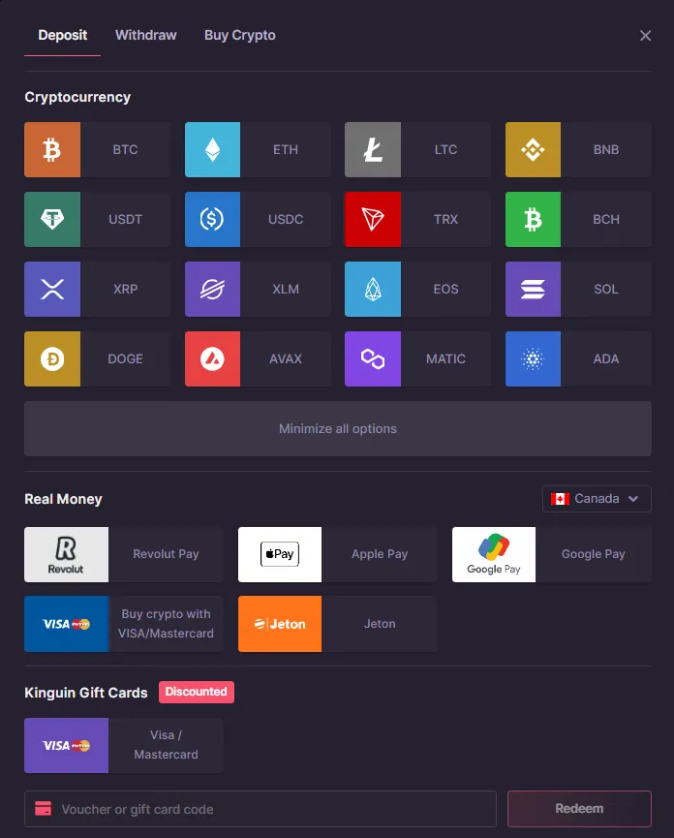Screen dimensions: 674x838
Task: Click the Cryptocurrency heading
Action: [77, 97]
